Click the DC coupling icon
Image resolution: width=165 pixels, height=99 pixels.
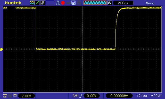pos(5,96)
